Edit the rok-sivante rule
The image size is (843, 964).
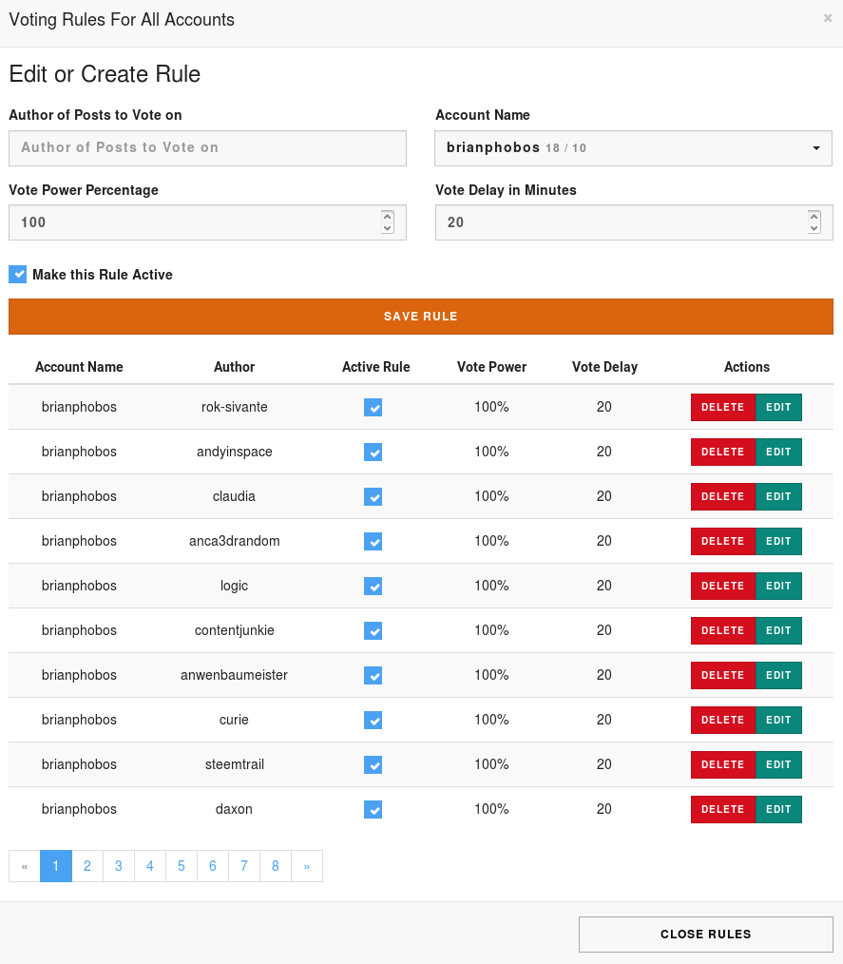coord(778,407)
